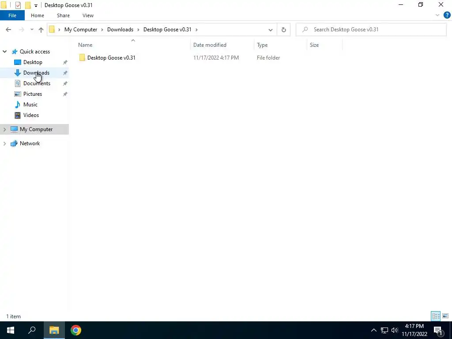The image size is (452, 339).
Task: Collapse the Quick access tree node
Action: [4, 52]
